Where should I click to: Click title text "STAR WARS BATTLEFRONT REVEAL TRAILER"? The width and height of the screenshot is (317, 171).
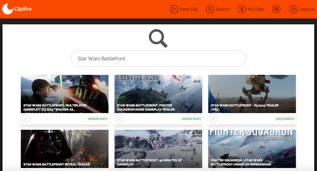tap(57, 164)
